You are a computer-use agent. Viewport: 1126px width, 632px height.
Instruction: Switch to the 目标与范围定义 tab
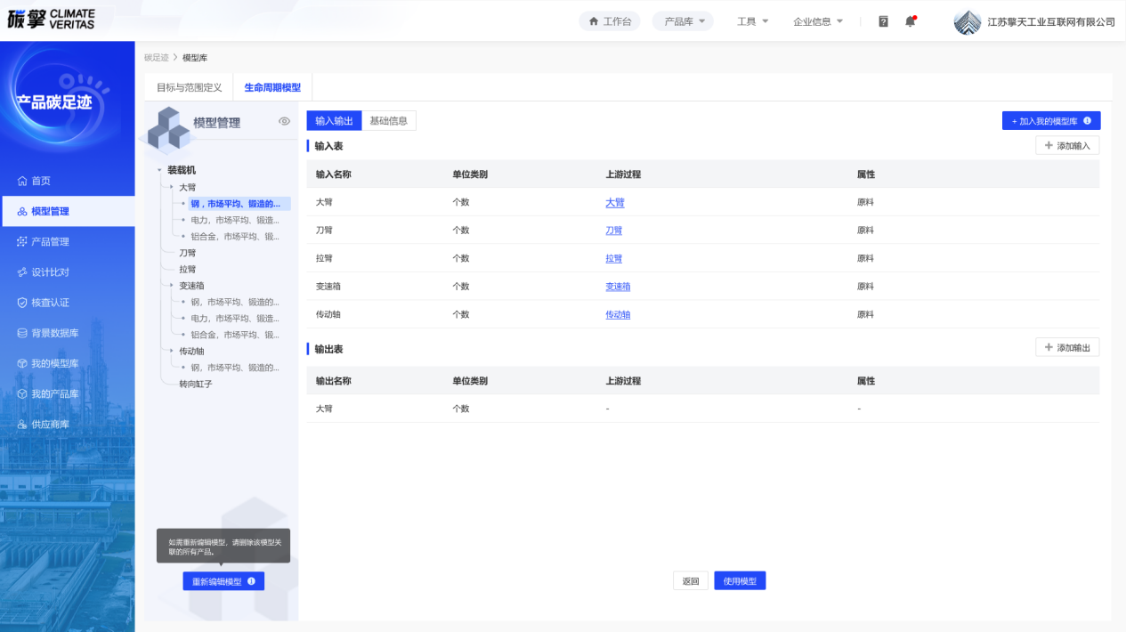[x=189, y=88]
